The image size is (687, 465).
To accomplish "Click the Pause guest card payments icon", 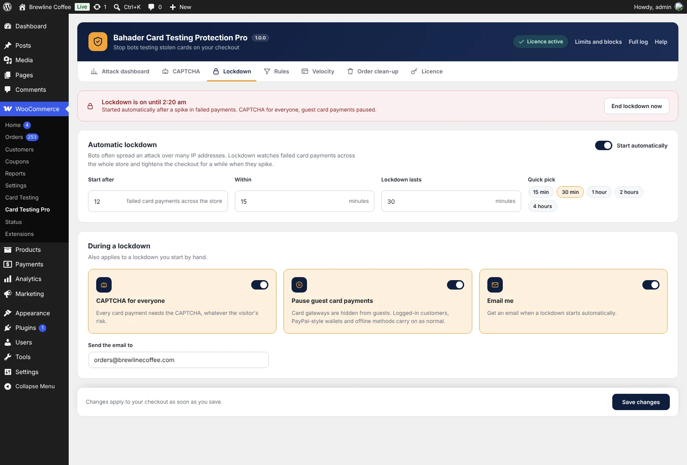I will pyautogui.click(x=299, y=285).
